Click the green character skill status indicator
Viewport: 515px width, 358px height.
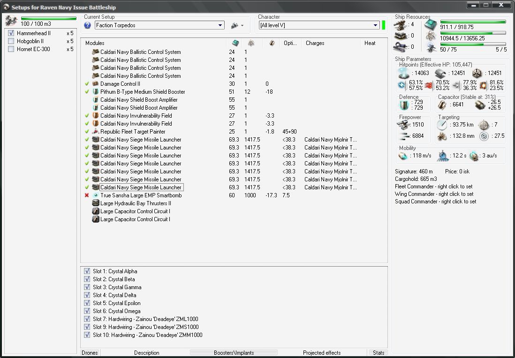click(383, 25)
